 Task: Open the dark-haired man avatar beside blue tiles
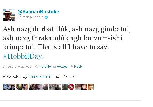point(12,87)
